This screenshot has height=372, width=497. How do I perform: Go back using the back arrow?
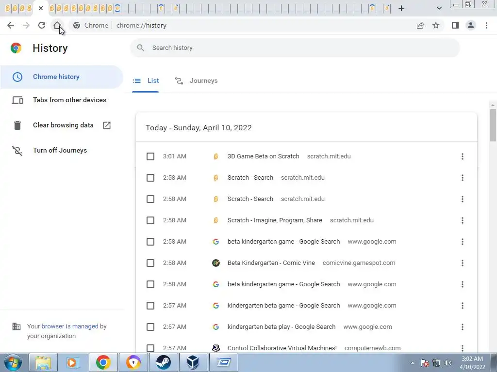(11, 25)
